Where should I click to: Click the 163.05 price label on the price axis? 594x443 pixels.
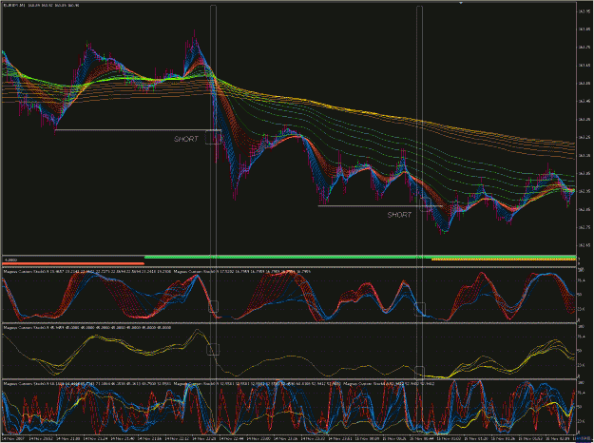[x=584, y=173]
